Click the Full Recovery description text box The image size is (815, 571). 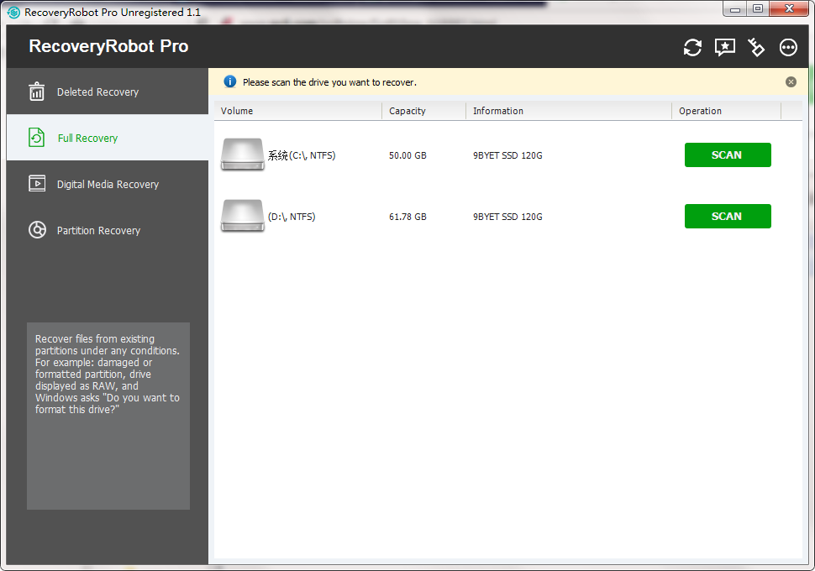click(108, 416)
